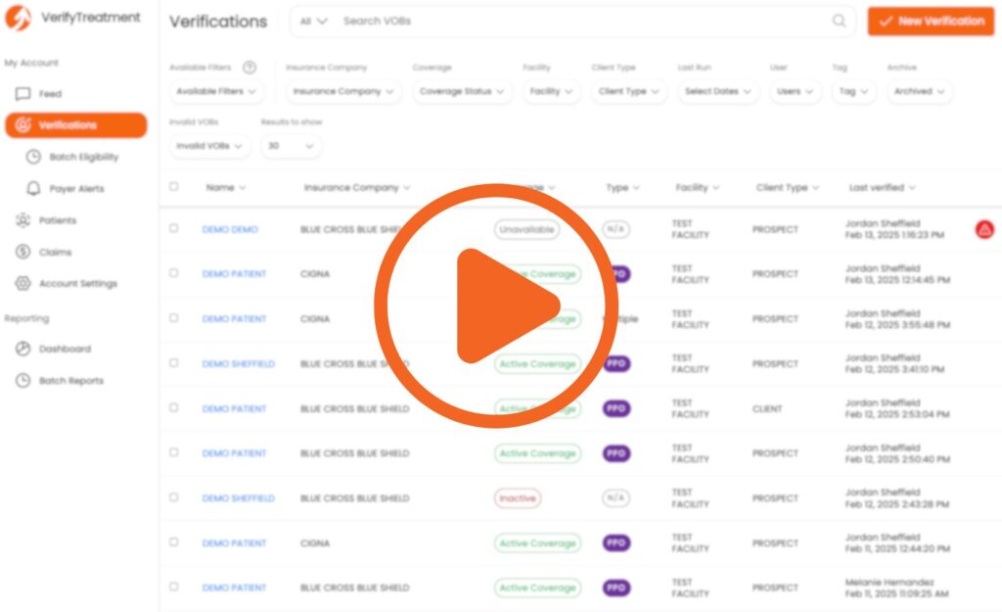Open the Insurance Company filter dropdown

point(343,91)
